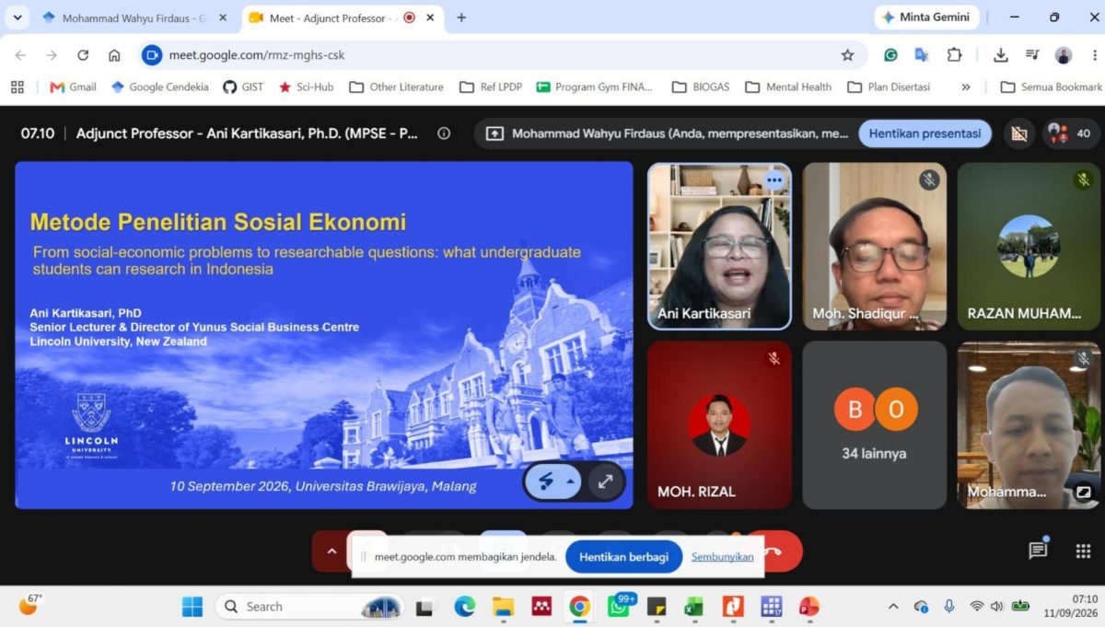This screenshot has height=627, width=1105.
Task: Open the Google Cendekia bookmark
Action: click(160, 87)
